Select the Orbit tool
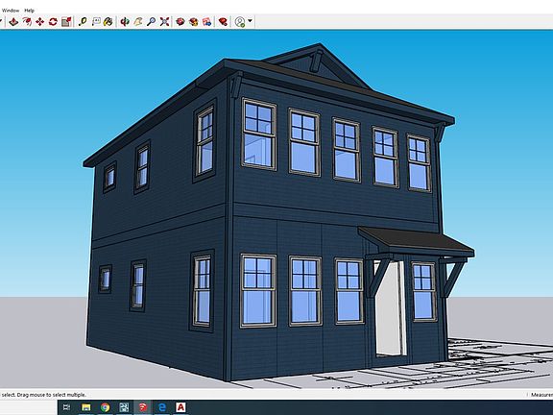The width and height of the screenshot is (553, 415). 125,22
